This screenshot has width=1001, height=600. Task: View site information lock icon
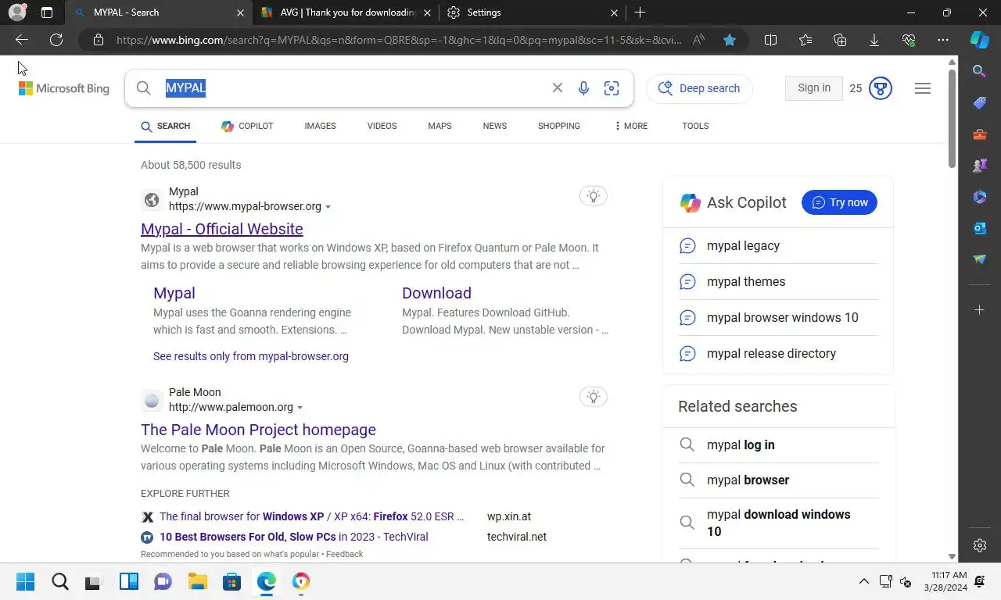98,40
